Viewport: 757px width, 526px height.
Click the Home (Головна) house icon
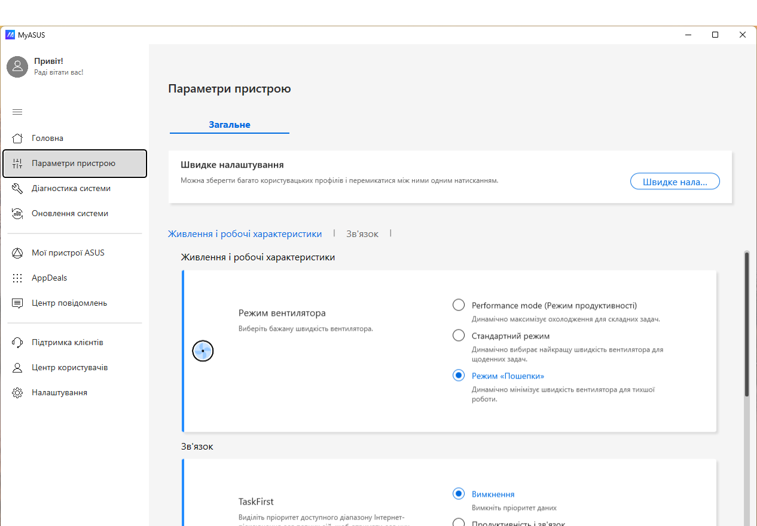pyautogui.click(x=17, y=139)
